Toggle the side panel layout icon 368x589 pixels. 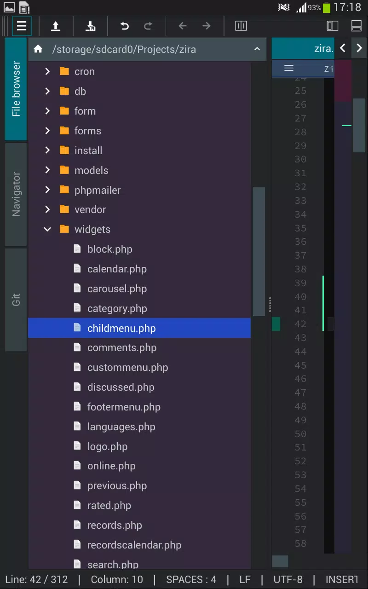pyautogui.click(x=333, y=26)
